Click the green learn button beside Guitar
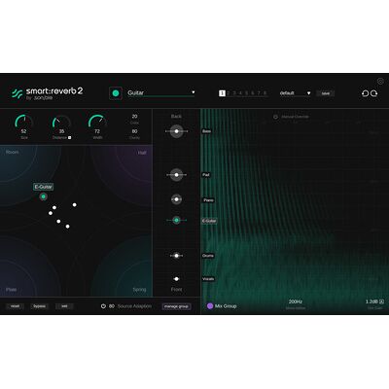Image resolution: width=389 pixels, height=389 pixels. tap(116, 93)
